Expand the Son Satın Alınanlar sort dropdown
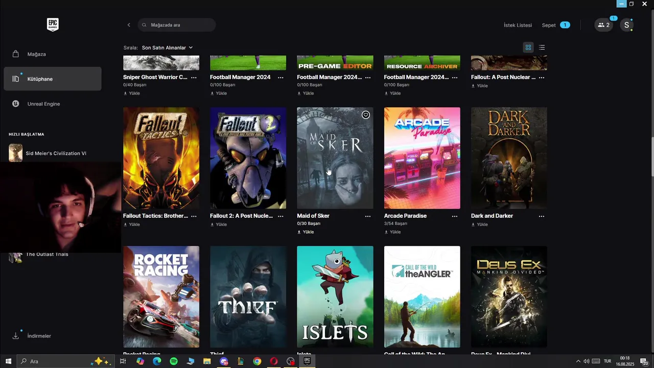 (x=168, y=48)
